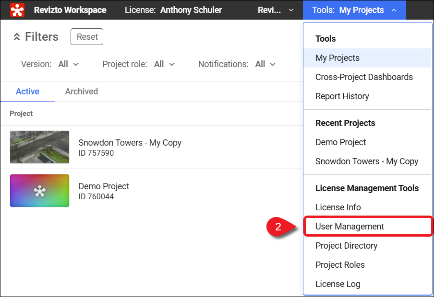Select the Active projects tab
434x297 pixels.
coord(27,91)
